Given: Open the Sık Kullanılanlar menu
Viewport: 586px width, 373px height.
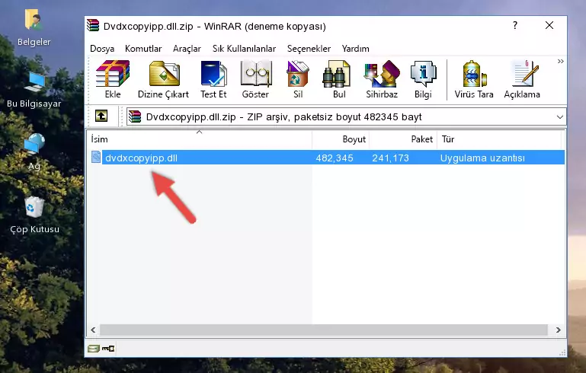Looking at the screenshot, I should [244, 49].
